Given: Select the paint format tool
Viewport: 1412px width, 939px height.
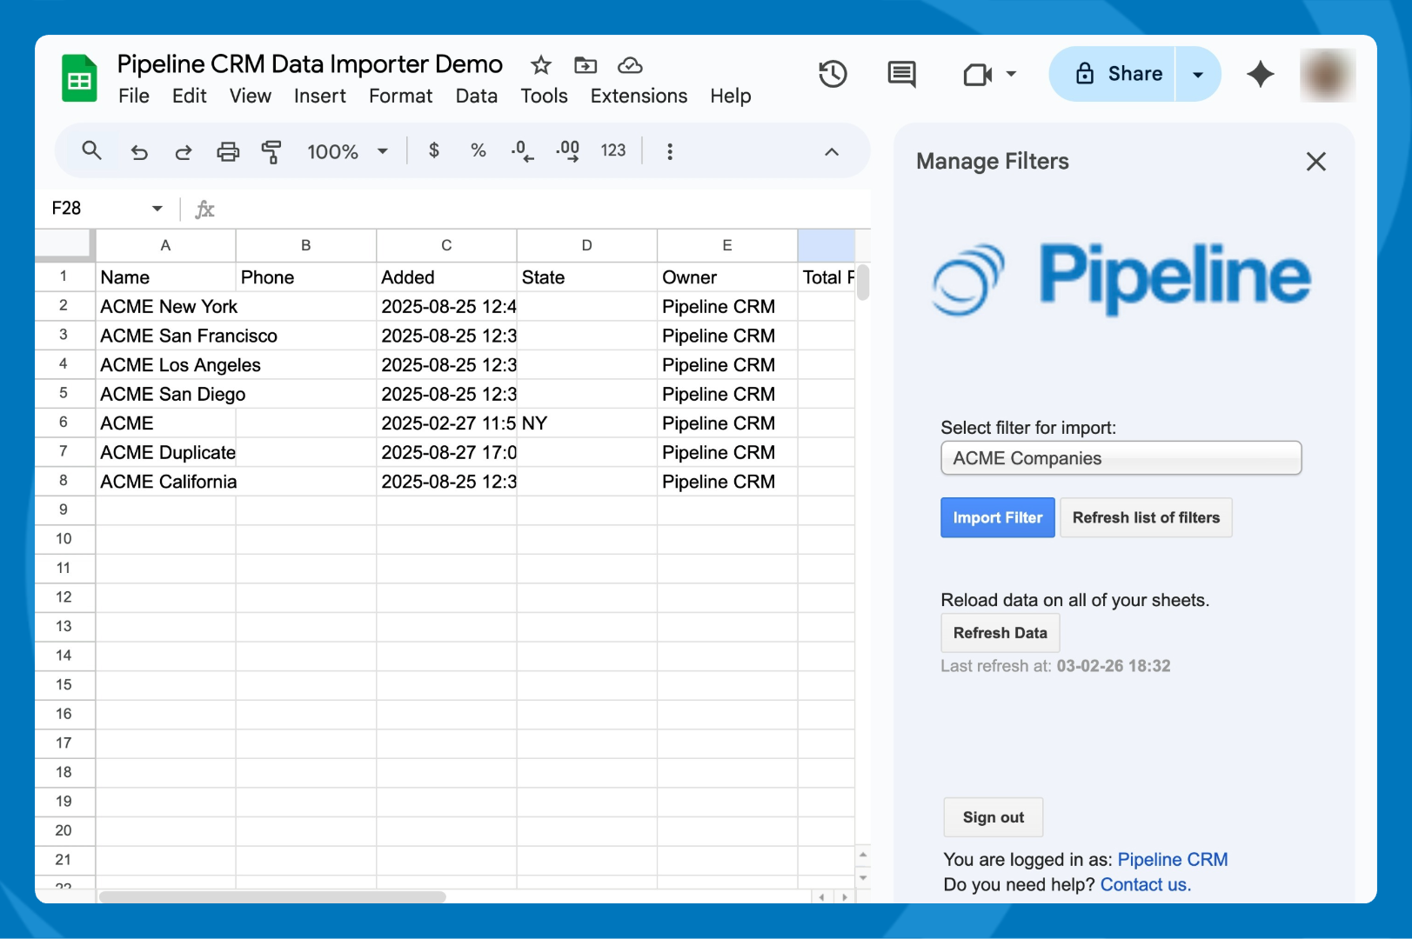Looking at the screenshot, I should tap(271, 152).
